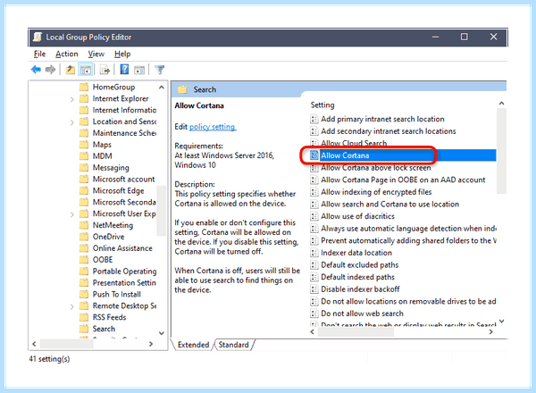This screenshot has height=393, width=536.
Task: Click the OneDrive folder icon
Action: click(x=84, y=237)
